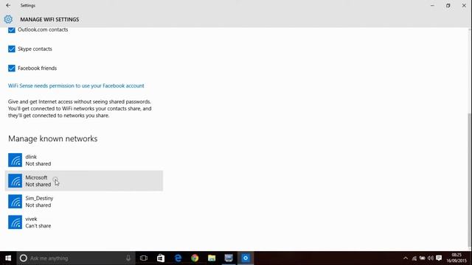Launch Google Chrome from the taskbar

coord(195,258)
